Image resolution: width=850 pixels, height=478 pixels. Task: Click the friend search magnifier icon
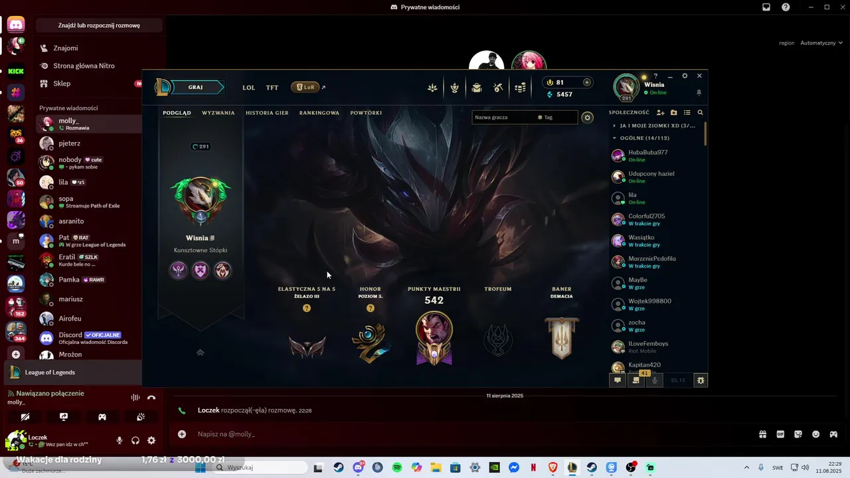tap(700, 113)
